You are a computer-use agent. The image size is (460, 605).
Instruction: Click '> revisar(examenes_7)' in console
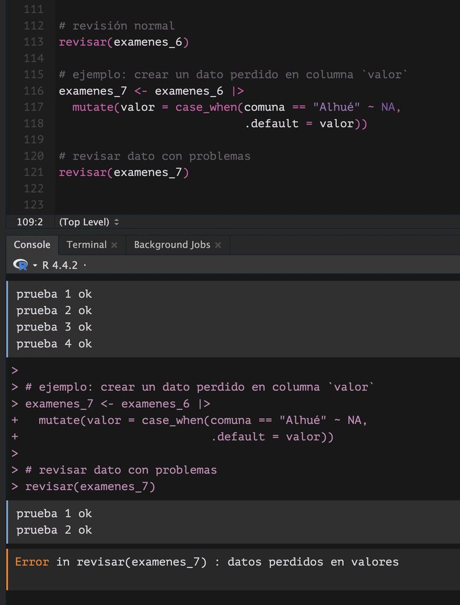point(84,486)
